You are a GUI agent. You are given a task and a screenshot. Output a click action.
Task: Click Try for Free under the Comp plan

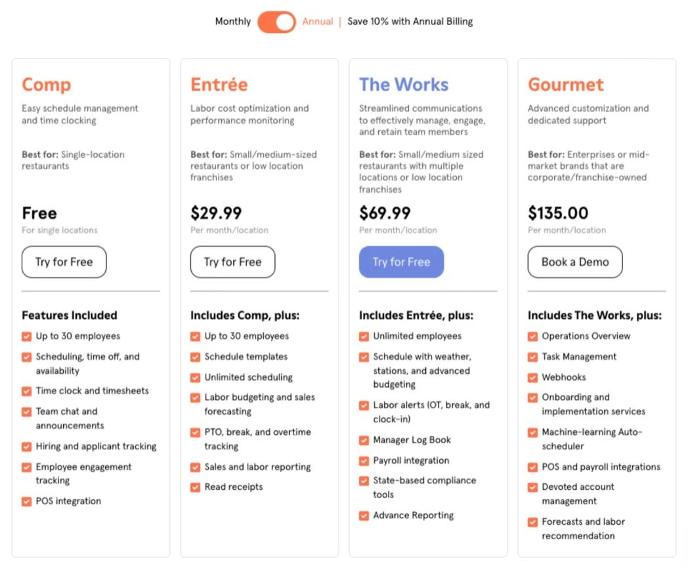click(x=64, y=262)
